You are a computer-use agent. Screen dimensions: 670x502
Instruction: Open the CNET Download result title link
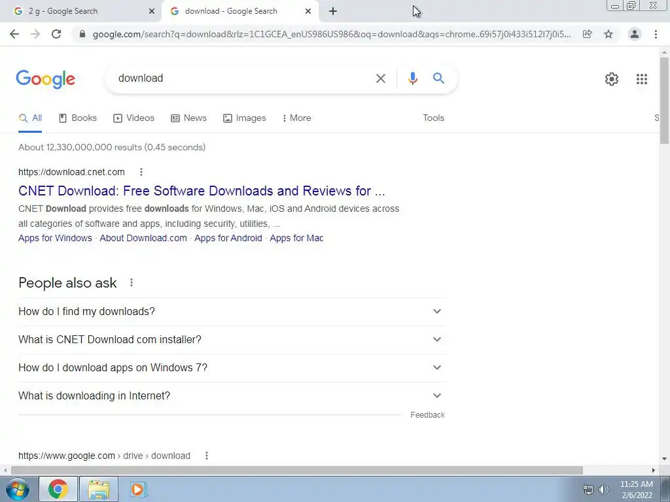coord(202,191)
